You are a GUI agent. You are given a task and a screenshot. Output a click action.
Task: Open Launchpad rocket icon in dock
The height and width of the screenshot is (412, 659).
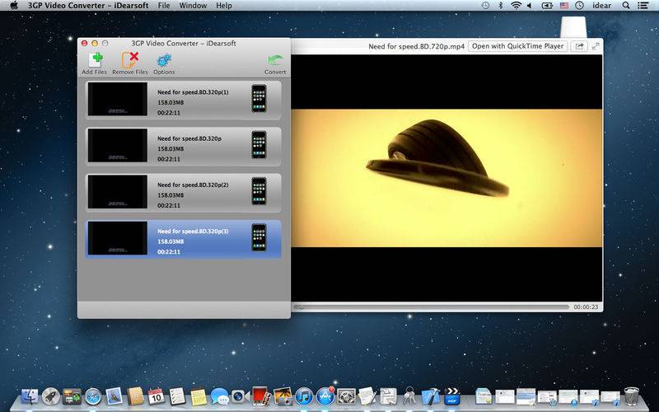click(x=51, y=396)
